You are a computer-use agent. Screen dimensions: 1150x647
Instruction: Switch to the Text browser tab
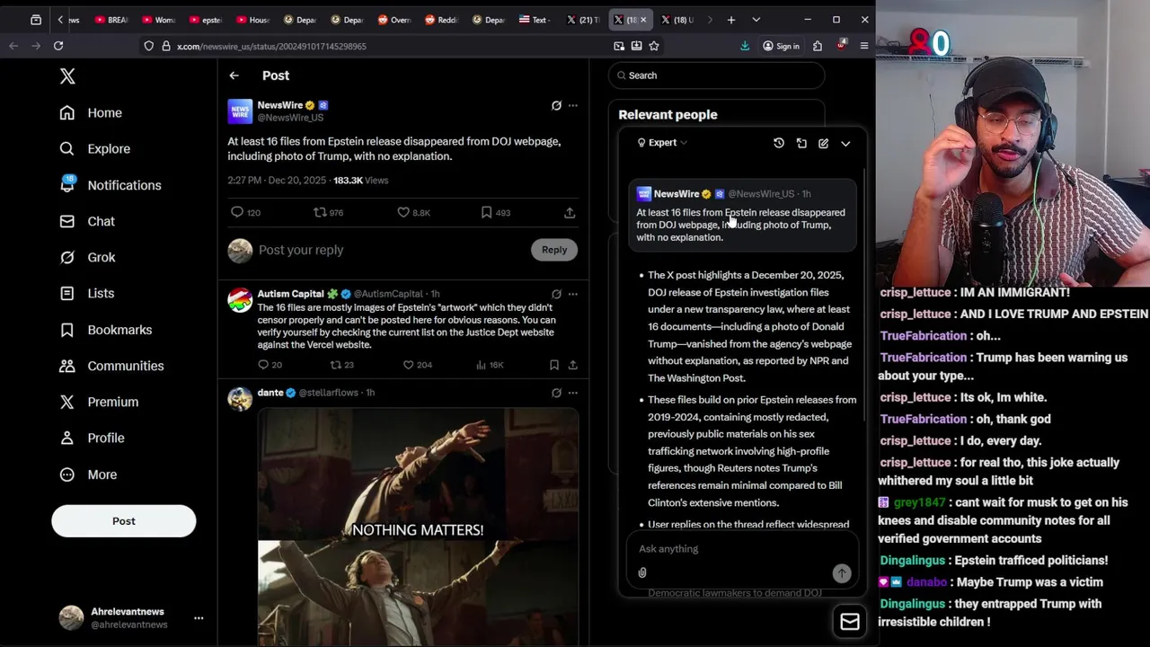tap(535, 20)
